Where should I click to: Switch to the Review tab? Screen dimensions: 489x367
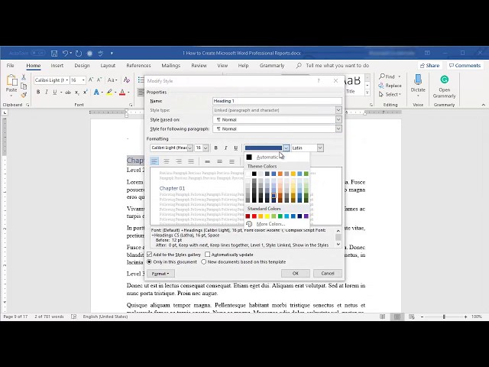199,66
